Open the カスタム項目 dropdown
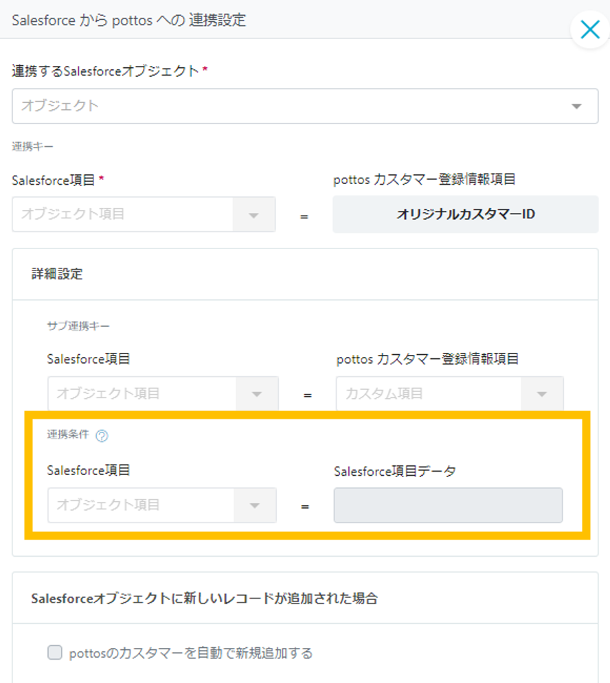Screen dimensions: 610x683 point(449,394)
